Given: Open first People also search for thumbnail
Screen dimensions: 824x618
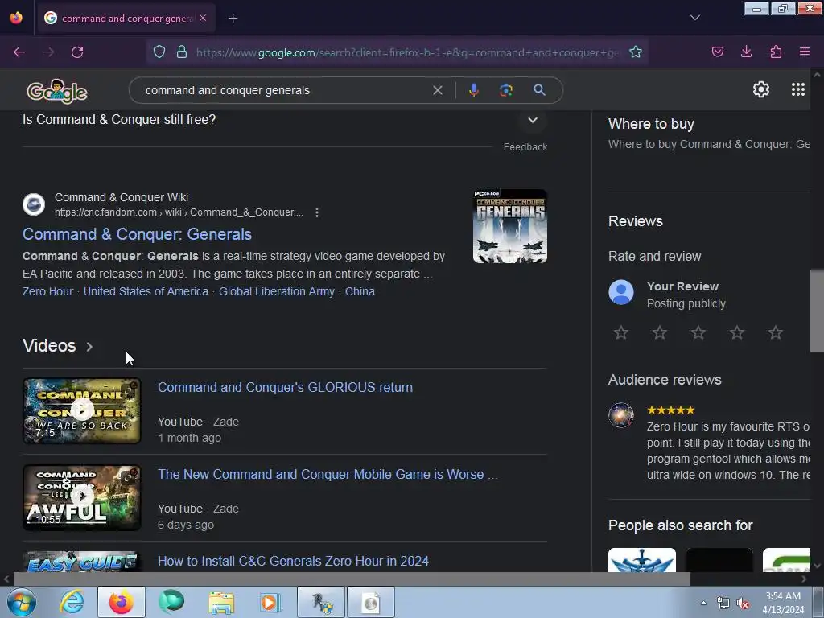Looking at the screenshot, I should click(x=642, y=560).
